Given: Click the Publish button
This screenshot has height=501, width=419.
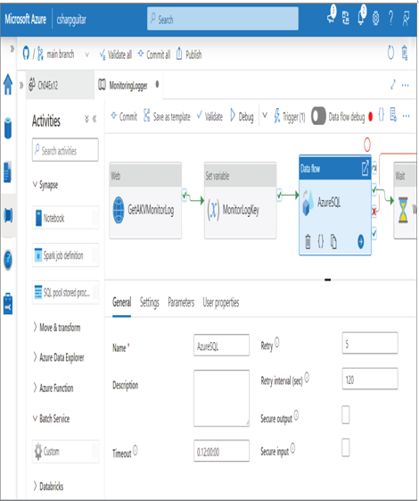Looking at the screenshot, I should 189,54.
